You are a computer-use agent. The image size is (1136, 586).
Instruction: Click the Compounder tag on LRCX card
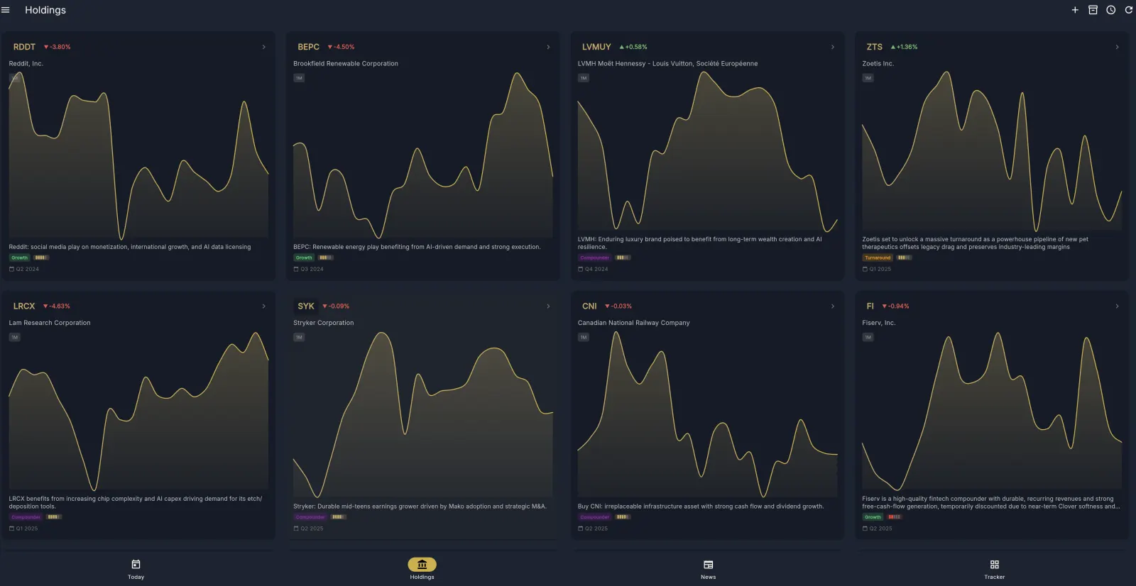[26, 516]
